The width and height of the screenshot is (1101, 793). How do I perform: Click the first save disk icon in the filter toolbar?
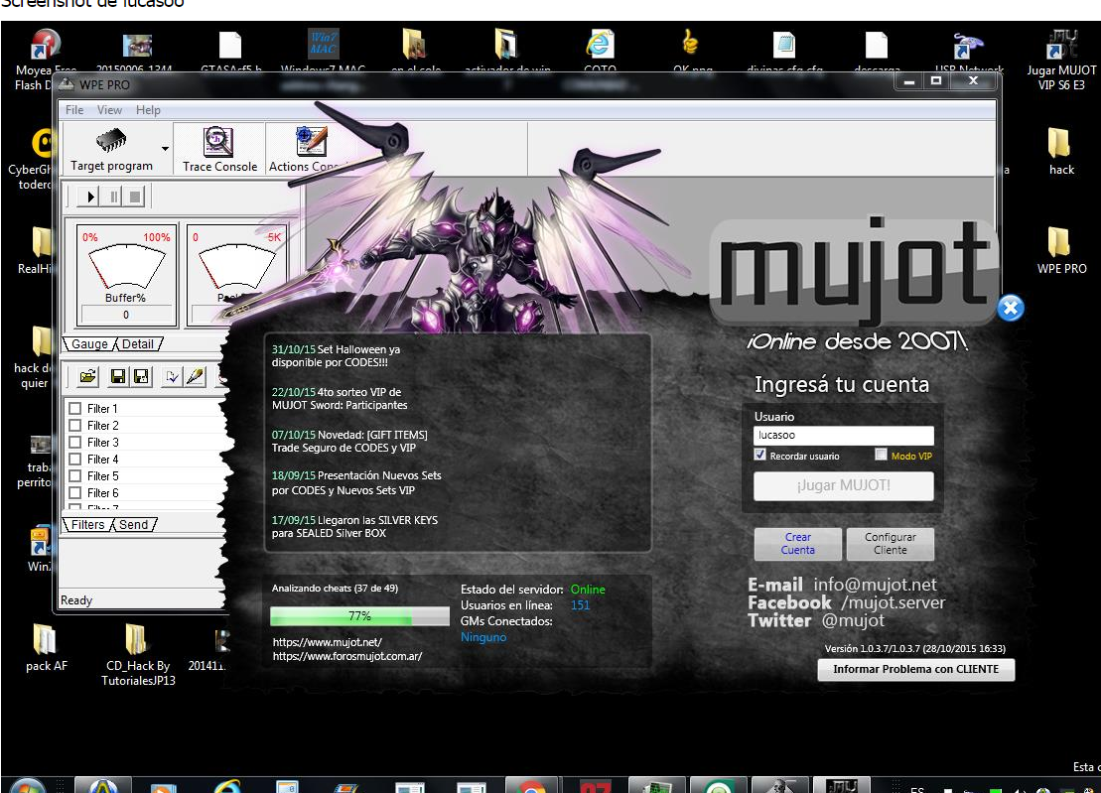118,376
